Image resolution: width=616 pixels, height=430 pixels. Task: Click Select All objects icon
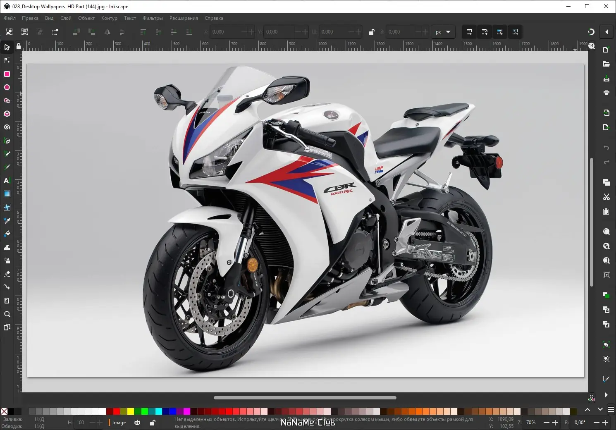coord(9,32)
